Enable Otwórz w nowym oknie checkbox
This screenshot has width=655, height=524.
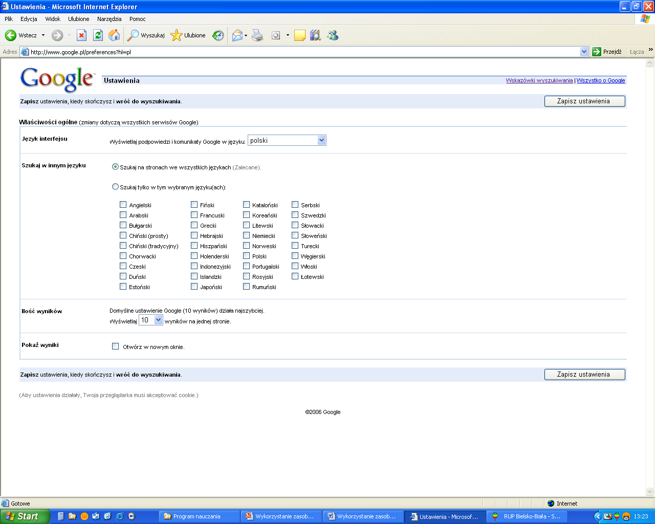pyautogui.click(x=115, y=346)
